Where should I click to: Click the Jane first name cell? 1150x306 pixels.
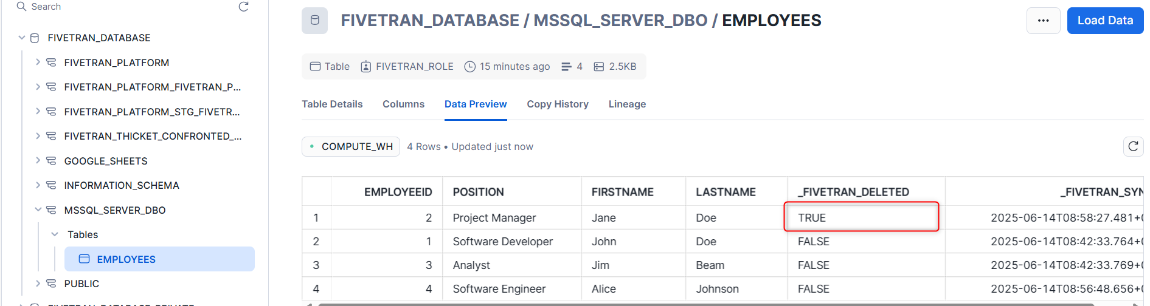click(634, 218)
